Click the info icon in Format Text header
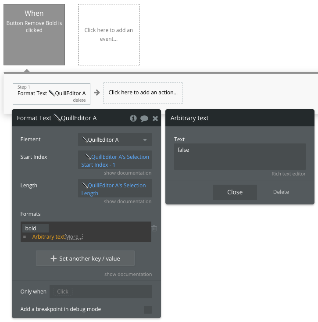 pos(133,118)
